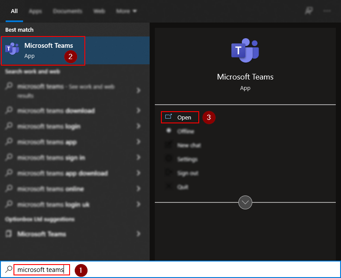Image resolution: width=341 pixels, height=278 pixels.
Task: Open the three-dots options menu at top right
Action: (x=327, y=10)
